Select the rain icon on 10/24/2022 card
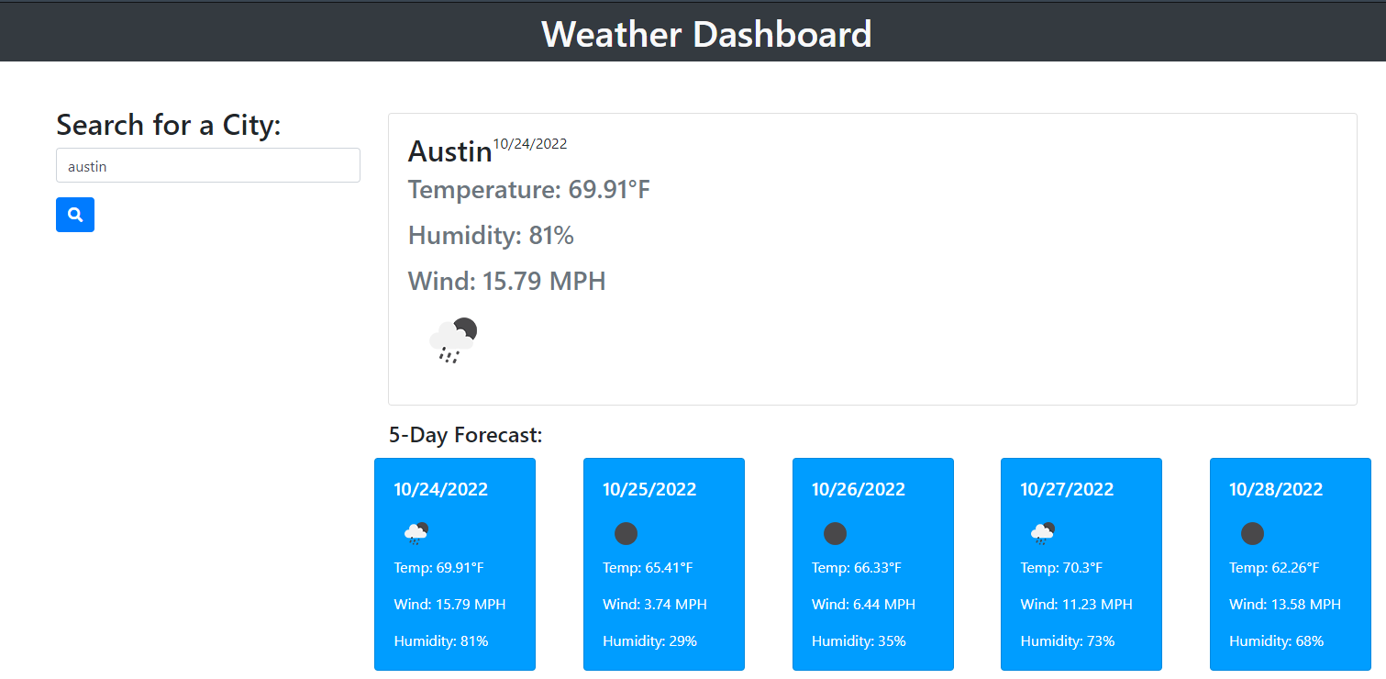The width and height of the screenshot is (1386, 679). [416, 532]
